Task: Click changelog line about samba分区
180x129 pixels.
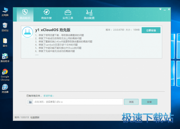Action: pyautogui.click(x=56, y=45)
